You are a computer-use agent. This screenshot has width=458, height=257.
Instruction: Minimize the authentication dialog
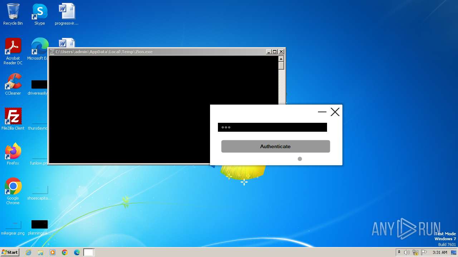click(x=322, y=112)
